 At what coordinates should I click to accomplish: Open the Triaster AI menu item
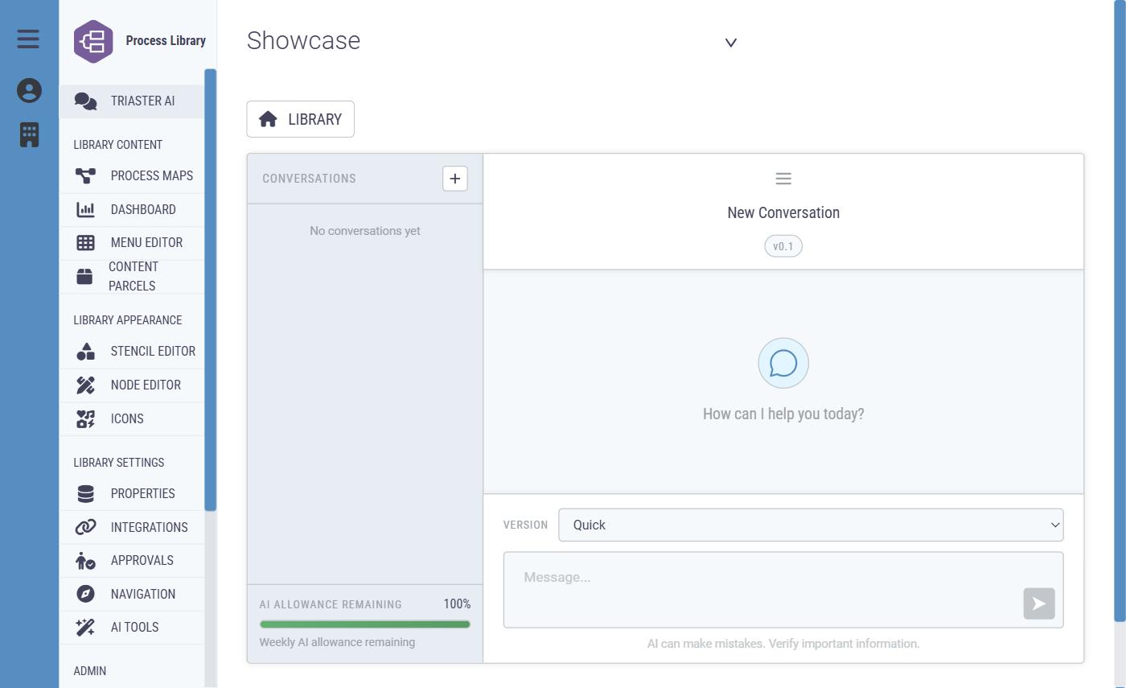point(132,101)
